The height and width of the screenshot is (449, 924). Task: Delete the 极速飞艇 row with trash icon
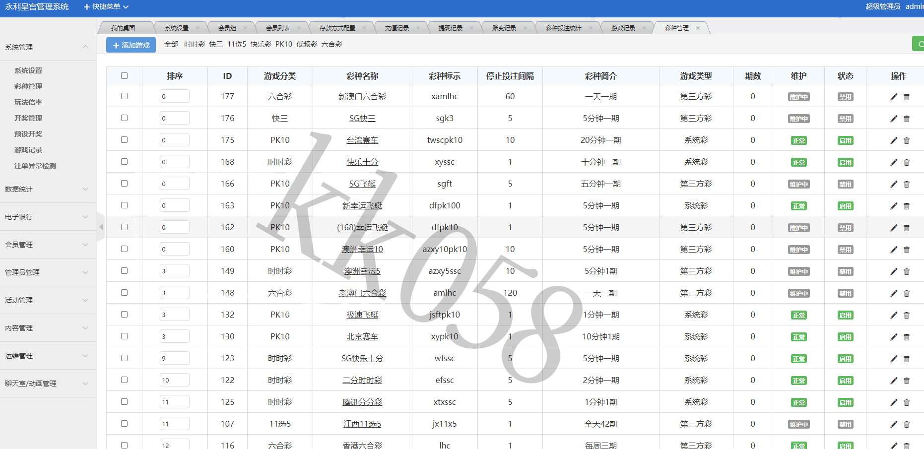[907, 315]
